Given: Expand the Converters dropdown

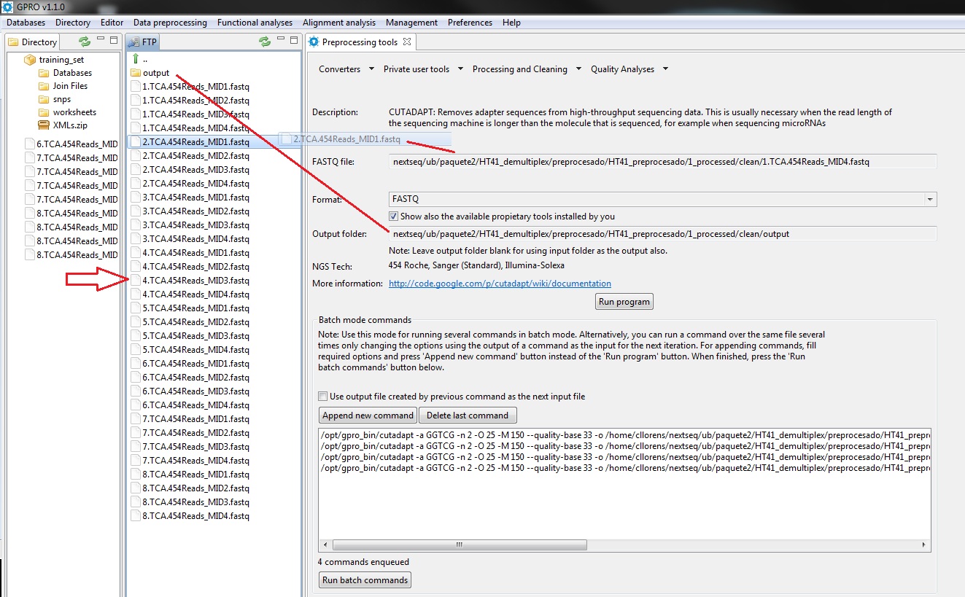Looking at the screenshot, I should click(346, 69).
